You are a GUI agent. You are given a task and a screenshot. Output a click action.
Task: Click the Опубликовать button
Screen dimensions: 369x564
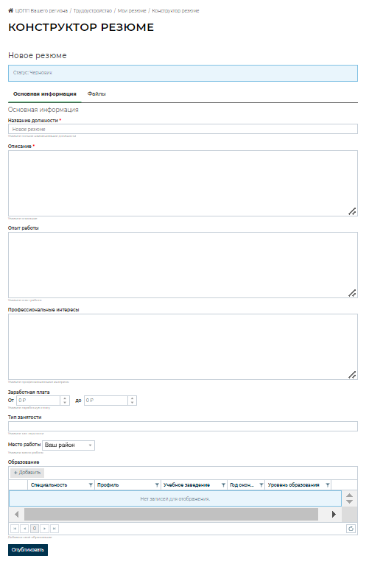28,550
